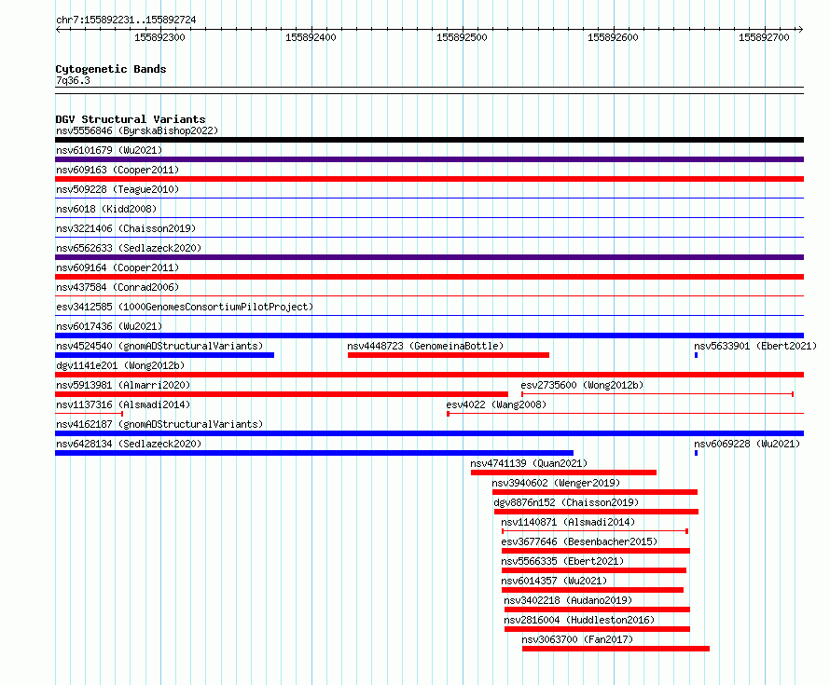
Task: Open nsv609164 (Cooper2011) variant
Action: click(118, 267)
